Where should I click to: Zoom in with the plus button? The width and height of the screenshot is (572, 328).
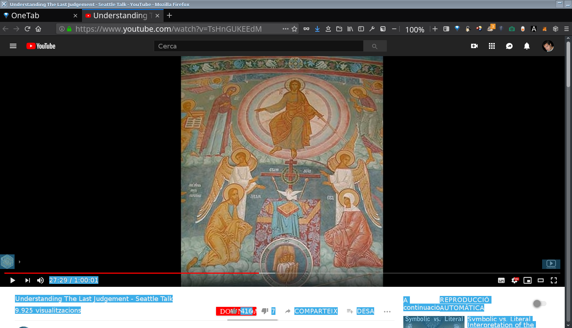(435, 29)
